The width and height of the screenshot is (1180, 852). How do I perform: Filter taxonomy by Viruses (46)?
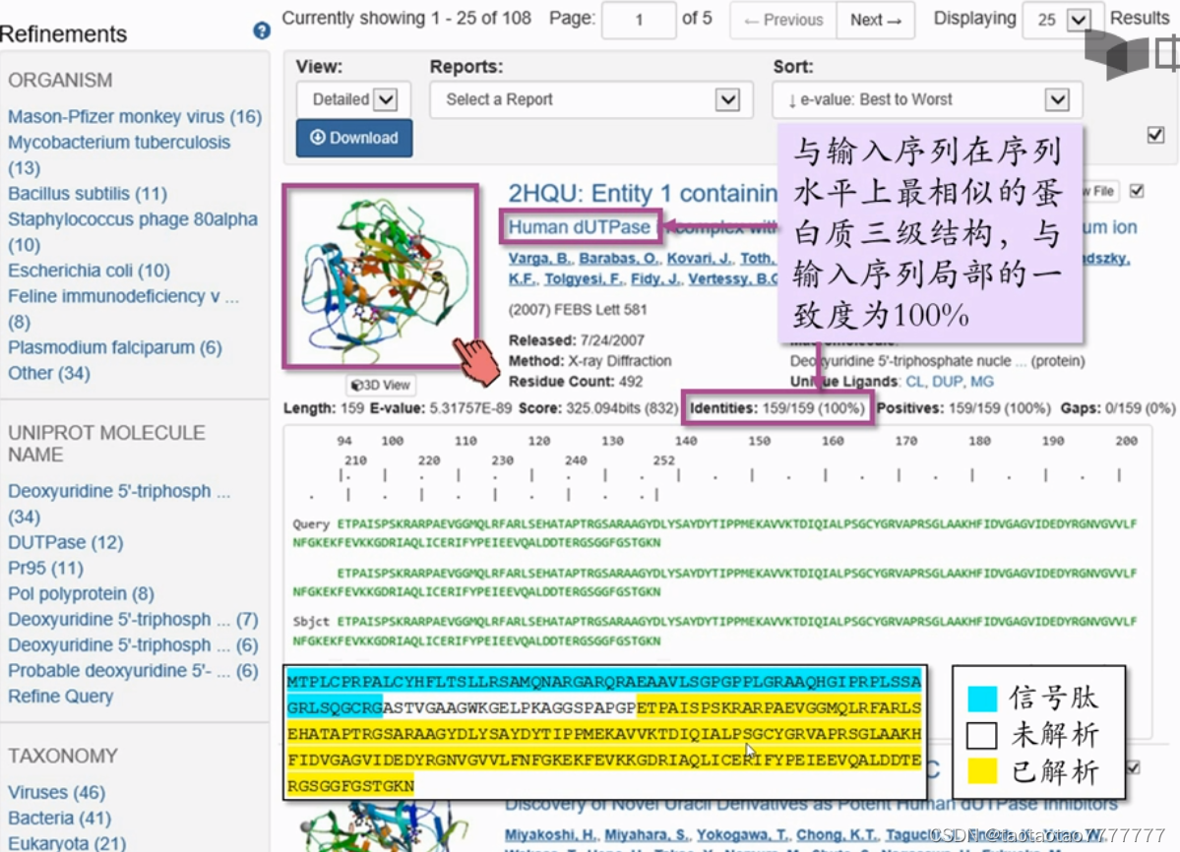tap(56, 792)
